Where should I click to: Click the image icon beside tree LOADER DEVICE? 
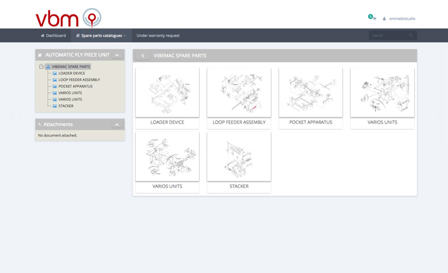click(55, 73)
